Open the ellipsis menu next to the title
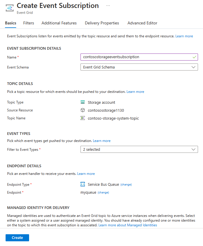Image resolution: width=203 pixels, height=246 pixels. click(x=108, y=5)
